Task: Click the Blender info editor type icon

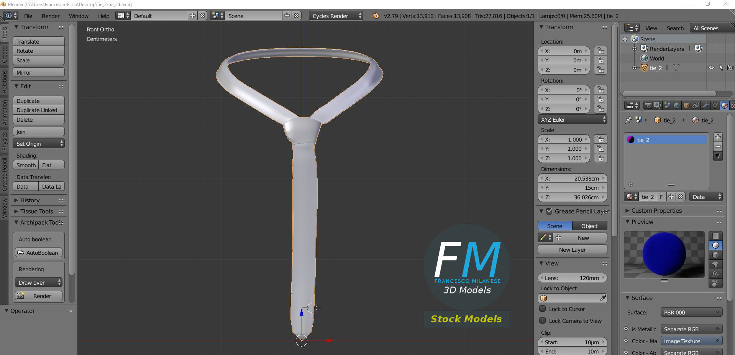Action: coord(11,16)
